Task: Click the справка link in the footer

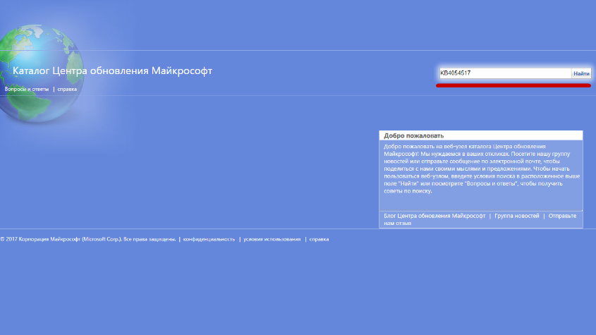Action: 319,239
